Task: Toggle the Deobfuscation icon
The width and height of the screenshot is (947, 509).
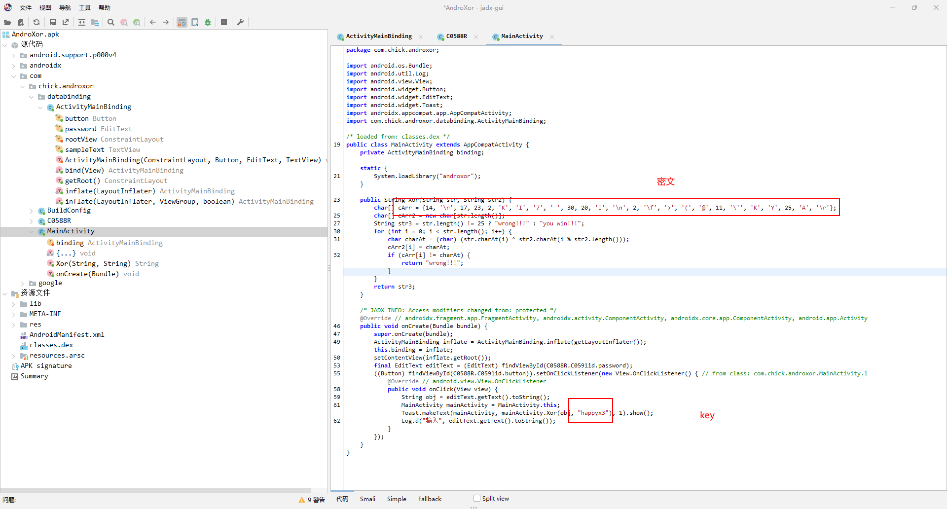Action: pyautogui.click(x=182, y=22)
